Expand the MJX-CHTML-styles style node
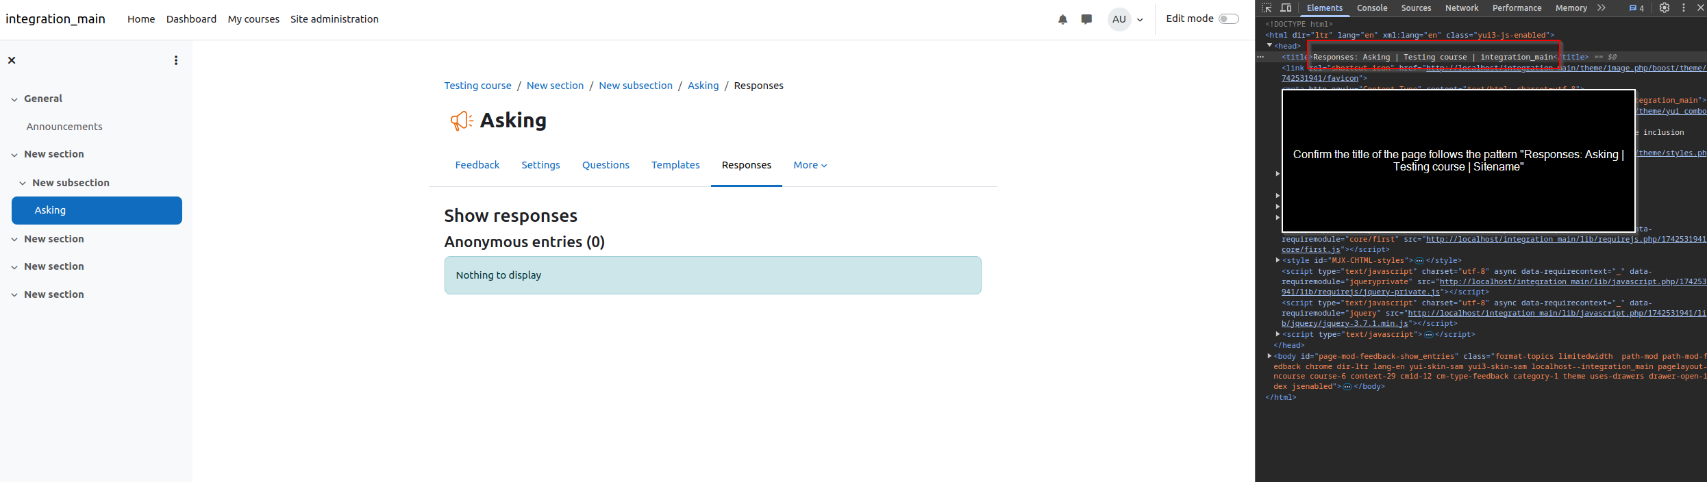1707x482 pixels. 1278,260
